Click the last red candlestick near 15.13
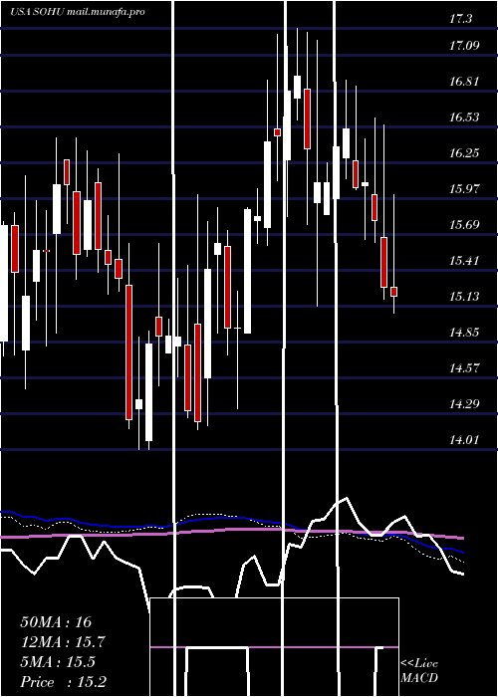Image resolution: width=498 pixels, height=697 pixels. click(393, 292)
